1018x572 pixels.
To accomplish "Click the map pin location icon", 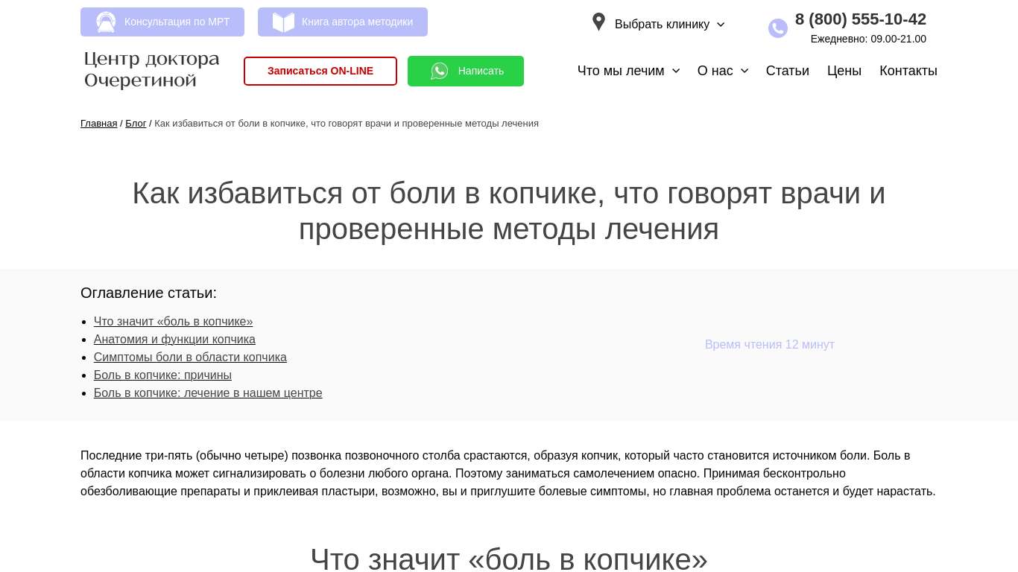I will pos(598,22).
